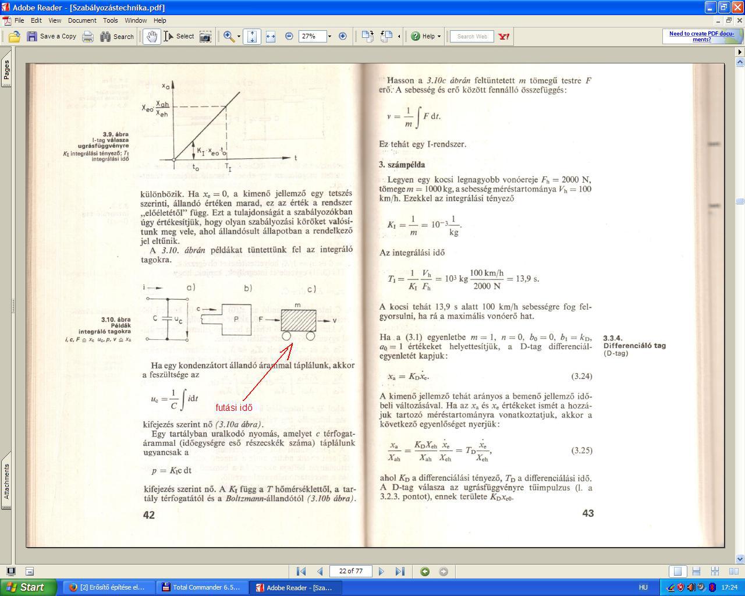Open the Attachments side panel tab
Image resolution: width=745 pixels, height=596 pixels.
tap(6, 481)
